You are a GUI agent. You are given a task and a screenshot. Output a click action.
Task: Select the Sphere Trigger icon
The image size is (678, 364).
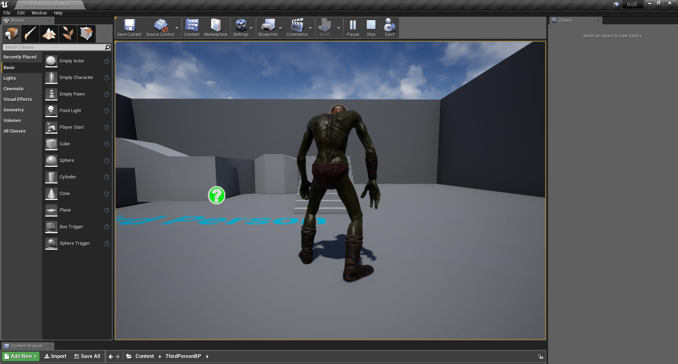point(51,243)
